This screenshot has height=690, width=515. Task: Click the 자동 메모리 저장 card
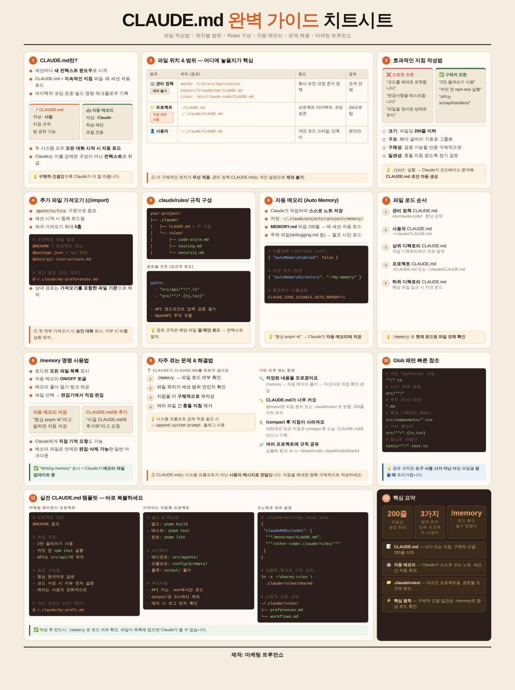pyautogui.click(x=54, y=419)
